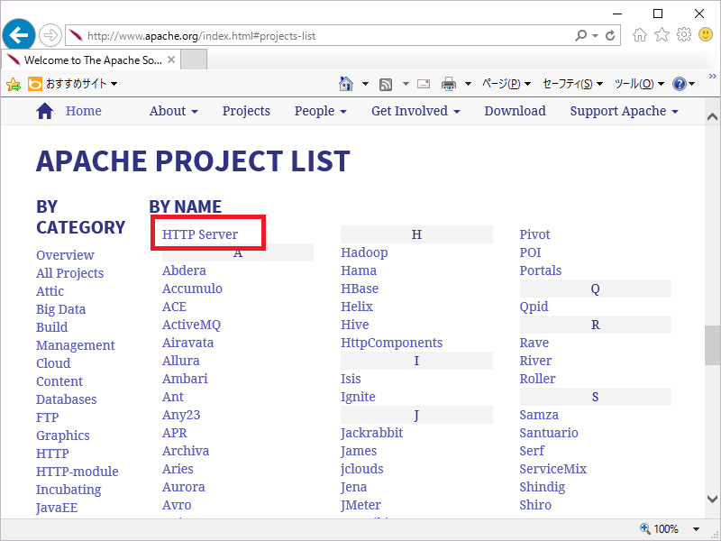The width and height of the screenshot is (721, 541).
Task: Open the Jackrabbit project link
Action: point(371,433)
